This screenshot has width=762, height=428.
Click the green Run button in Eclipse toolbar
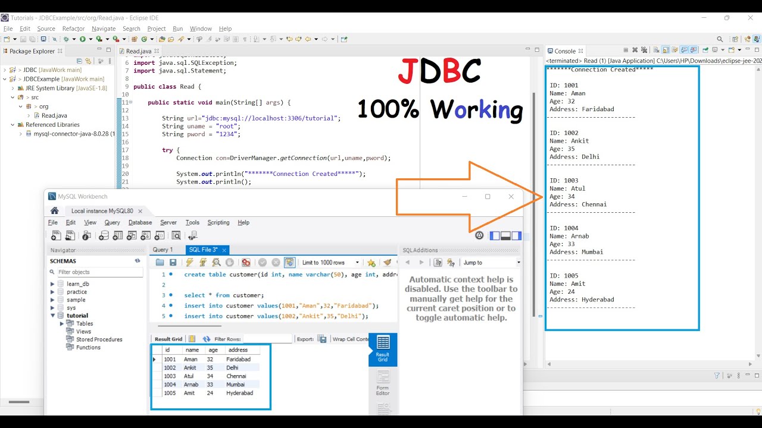82,39
